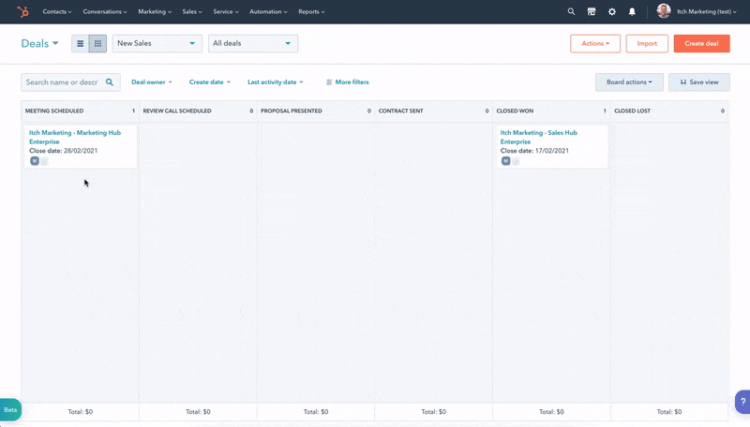The image size is (750, 427).
Task: Open the Contacts menu
Action: pyautogui.click(x=57, y=11)
